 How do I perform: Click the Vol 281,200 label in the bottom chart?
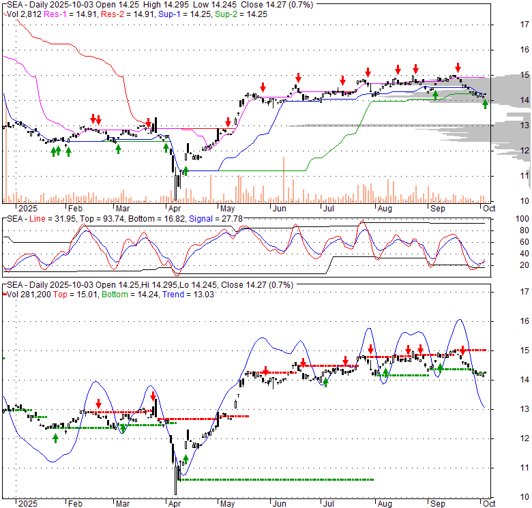point(29,295)
